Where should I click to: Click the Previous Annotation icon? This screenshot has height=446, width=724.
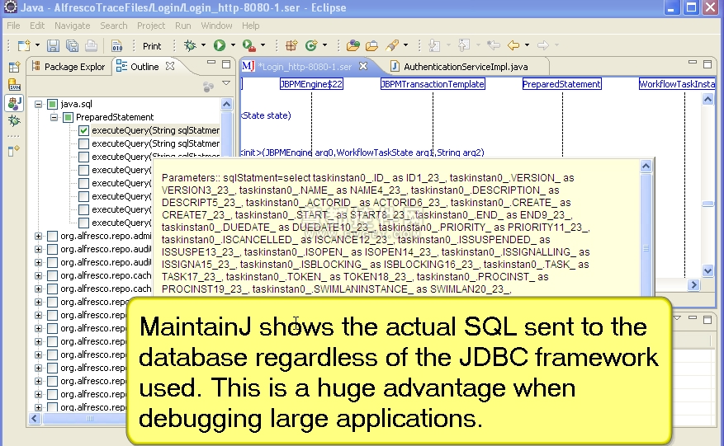[x=464, y=45]
